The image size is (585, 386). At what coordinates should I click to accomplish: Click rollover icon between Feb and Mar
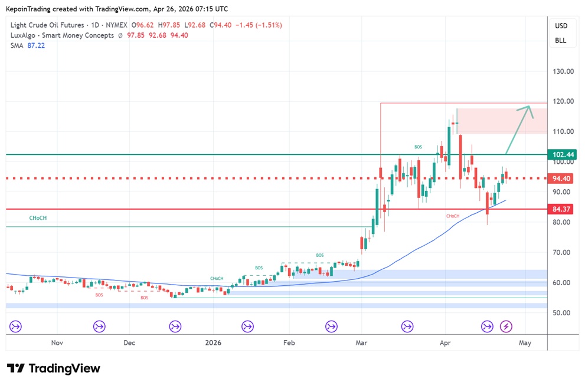point(331,326)
